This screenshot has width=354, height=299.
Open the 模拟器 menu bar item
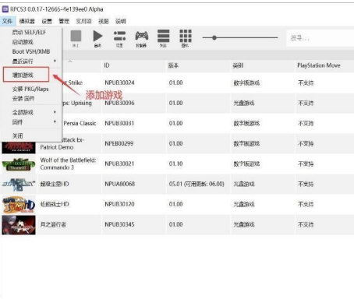[27, 21]
